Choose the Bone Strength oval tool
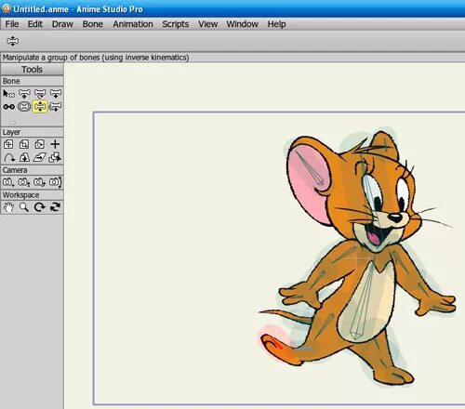This screenshot has width=465, height=409. coord(24,107)
